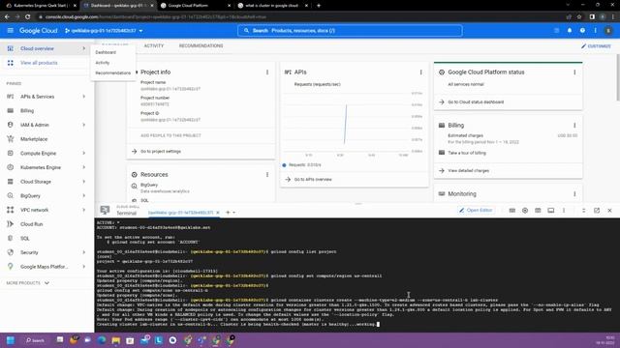Click the Cloud Run sidebar icon

click(x=11, y=224)
